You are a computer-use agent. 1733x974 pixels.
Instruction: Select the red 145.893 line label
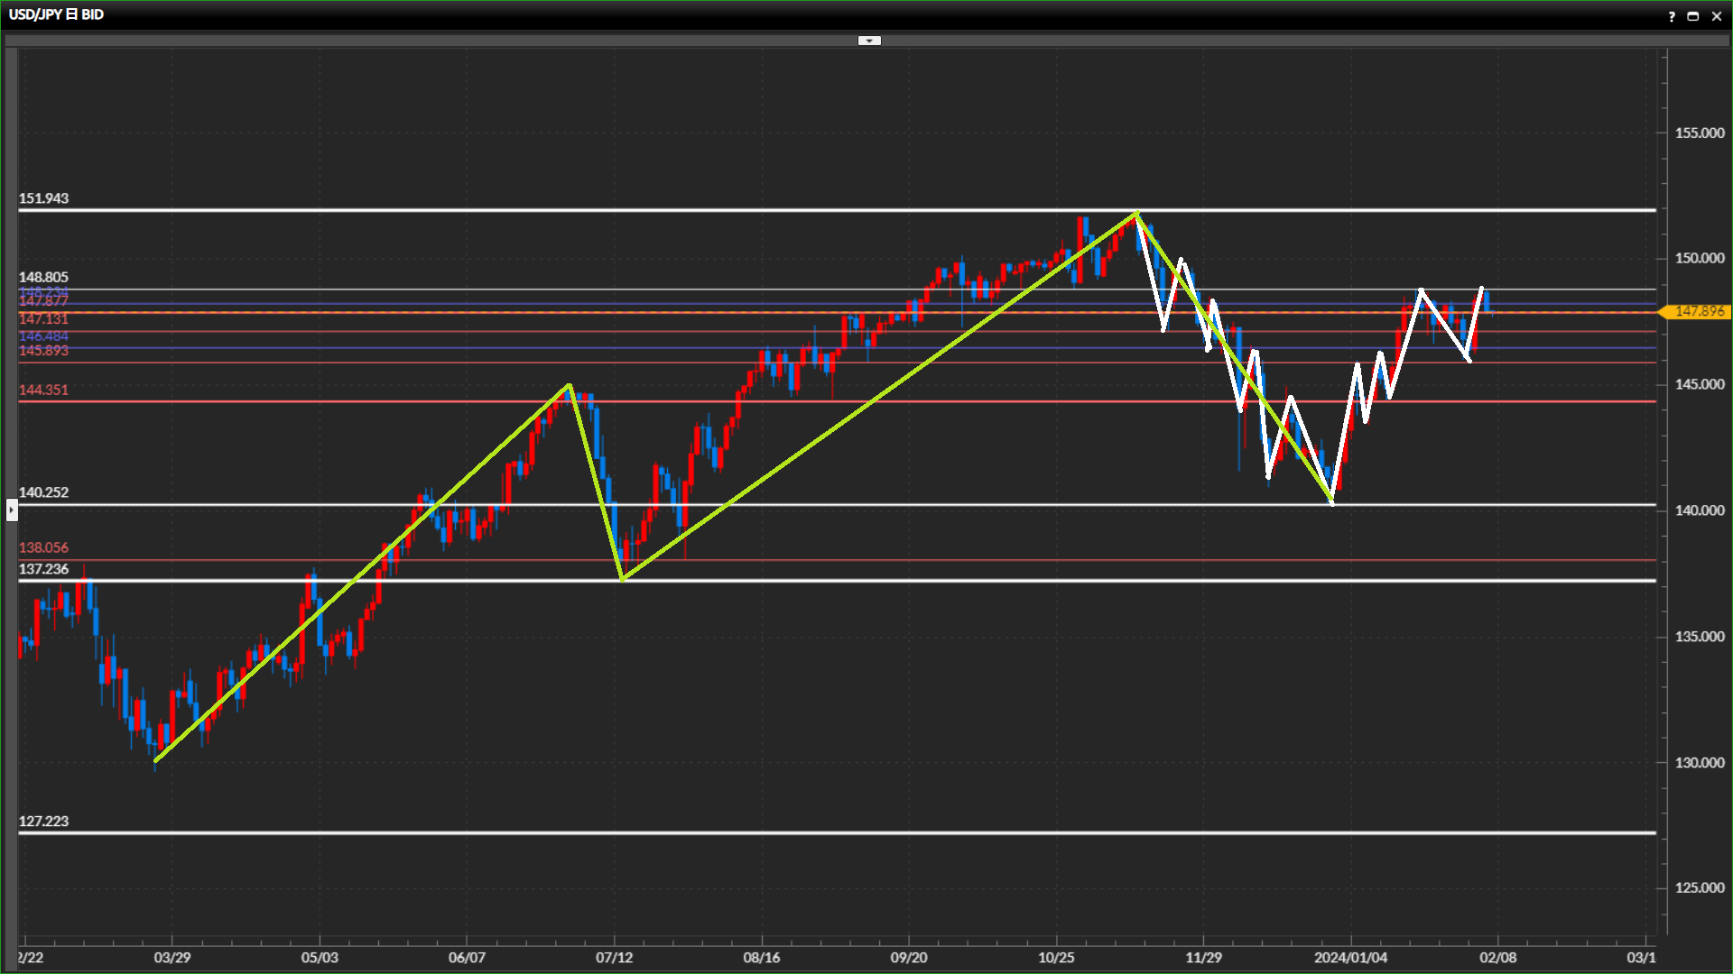click(43, 351)
